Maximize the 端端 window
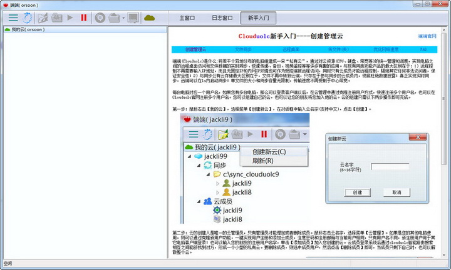Viewport: 451px width, 270px height. coord(427,4)
